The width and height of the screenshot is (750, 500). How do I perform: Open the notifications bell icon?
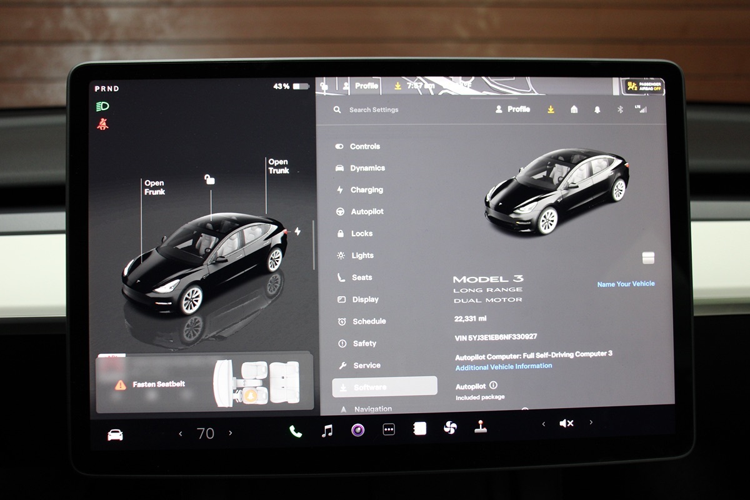click(597, 109)
